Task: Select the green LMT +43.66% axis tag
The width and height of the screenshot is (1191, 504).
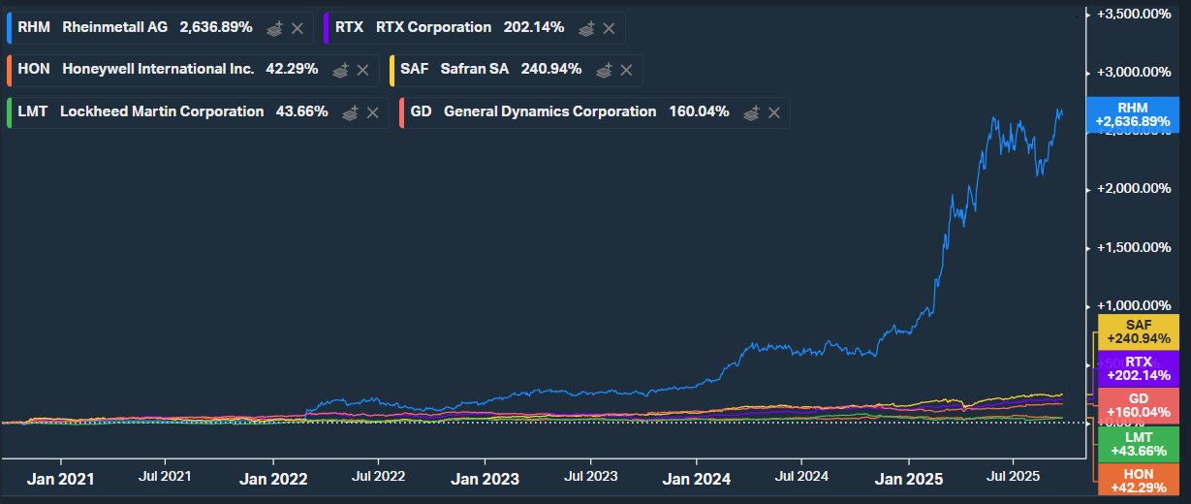Action: (1137, 444)
